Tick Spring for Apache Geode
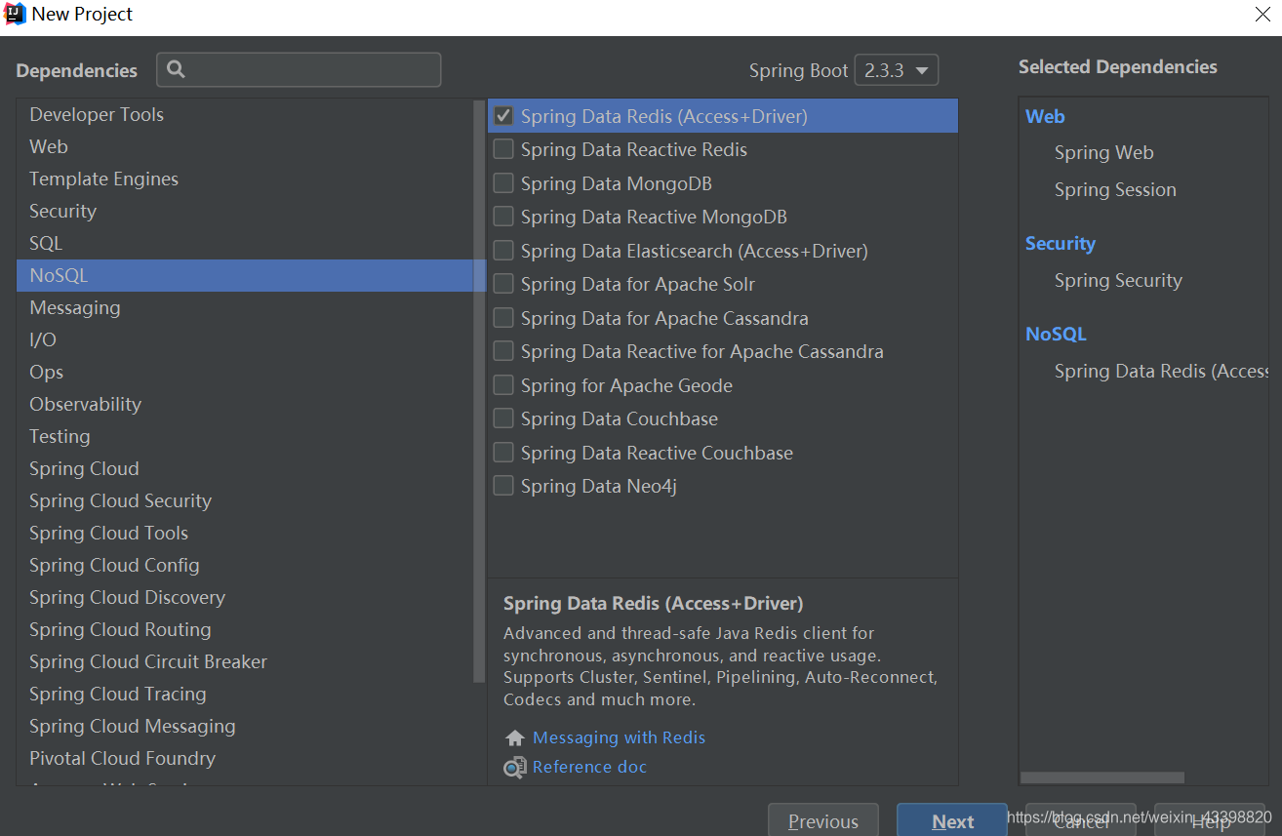 pos(503,385)
